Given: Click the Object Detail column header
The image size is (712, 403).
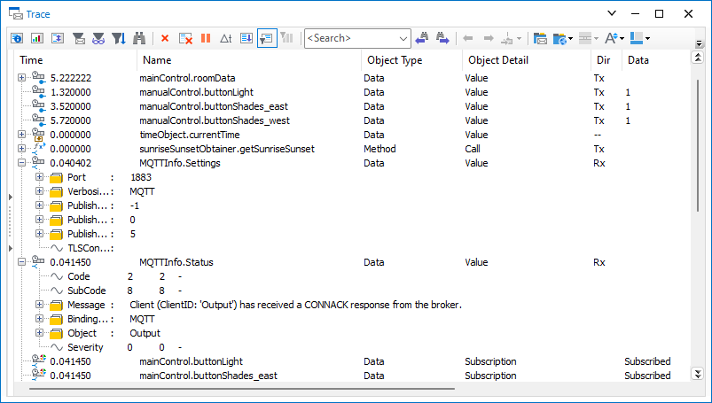Looking at the screenshot, I should (x=527, y=60).
